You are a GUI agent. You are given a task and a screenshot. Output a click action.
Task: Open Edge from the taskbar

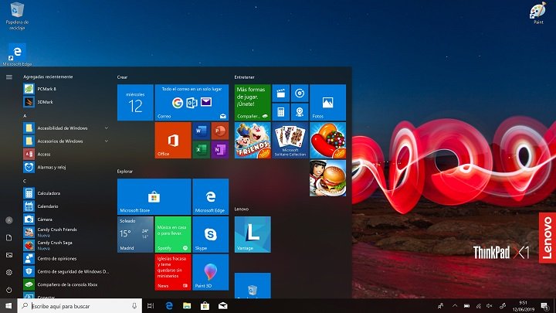(169, 305)
